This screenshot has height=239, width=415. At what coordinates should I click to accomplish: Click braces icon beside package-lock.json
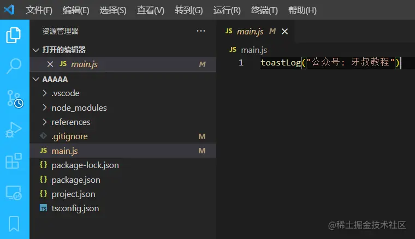(x=43, y=165)
